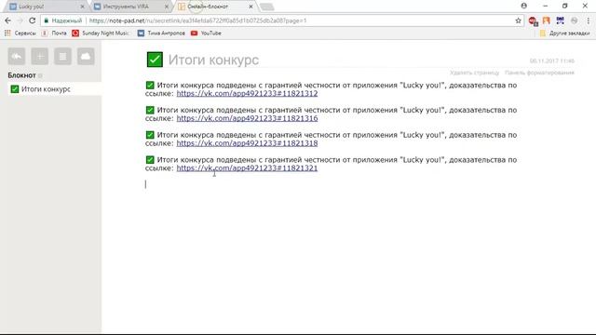Click the reply arrows button in notepad sidebar
The width and height of the screenshot is (596, 335).
click(x=17, y=57)
